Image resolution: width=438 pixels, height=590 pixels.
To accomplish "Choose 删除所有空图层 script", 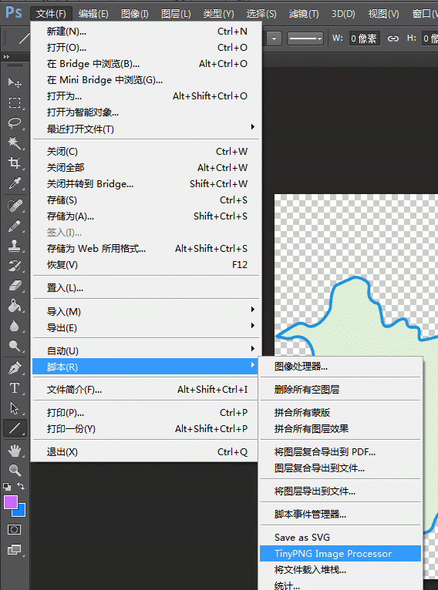I will tap(341, 389).
